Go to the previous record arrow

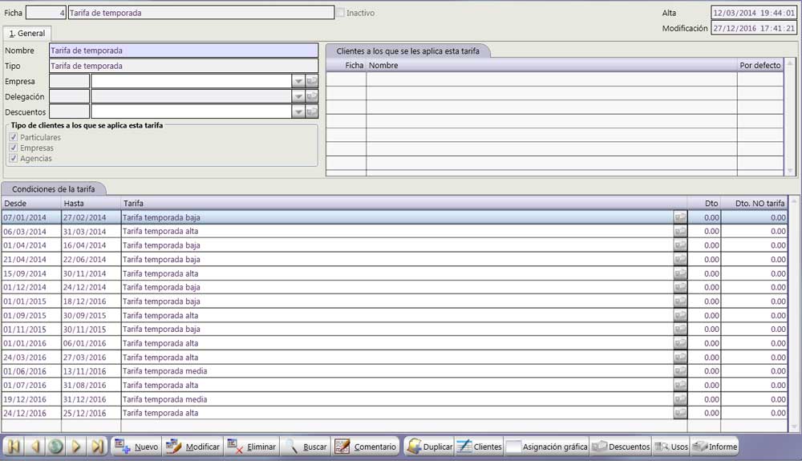click(x=34, y=447)
